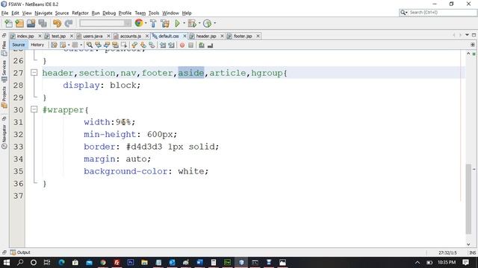Open the File menu

[x=5, y=13]
